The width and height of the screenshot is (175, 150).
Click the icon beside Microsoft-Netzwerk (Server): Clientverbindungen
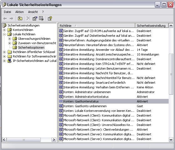tap(61, 130)
